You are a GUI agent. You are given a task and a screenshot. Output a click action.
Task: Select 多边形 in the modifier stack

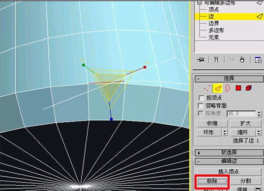tap(216, 30)
